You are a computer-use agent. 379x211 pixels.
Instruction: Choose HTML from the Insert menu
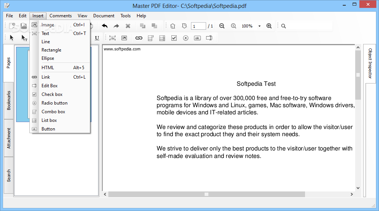[x=60, y=68]
